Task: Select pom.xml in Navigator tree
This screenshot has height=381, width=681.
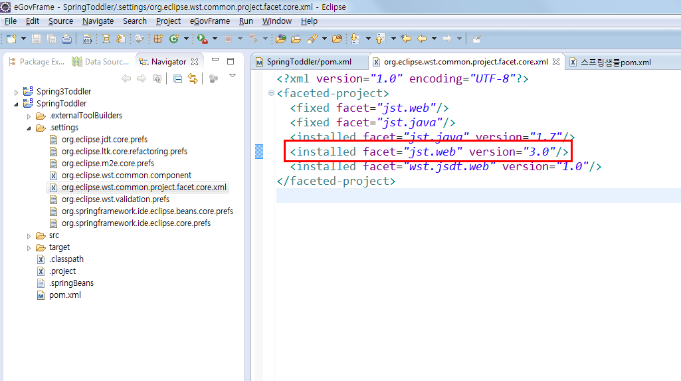Action: [64, 295]
